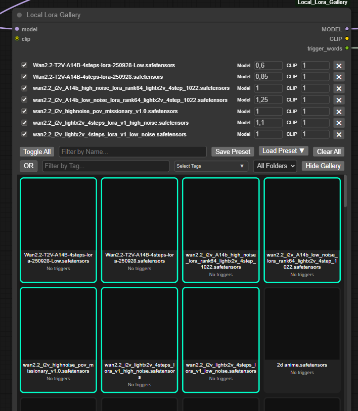Edit Model strength value 0,6

[268, 65]
